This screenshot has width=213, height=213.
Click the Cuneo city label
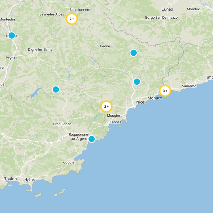click(x=167, y=9)
